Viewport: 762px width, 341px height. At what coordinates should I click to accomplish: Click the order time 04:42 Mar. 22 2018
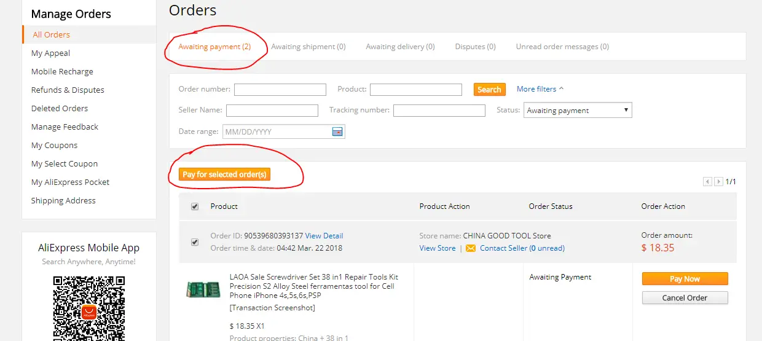click(x=309, y=248)
